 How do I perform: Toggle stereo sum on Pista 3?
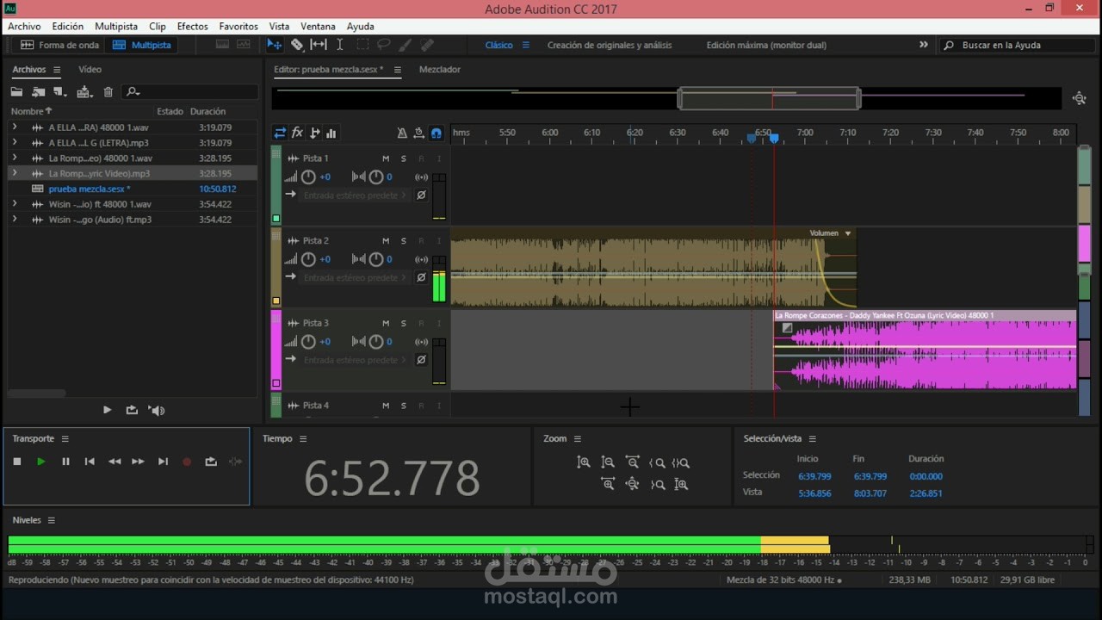coord(421,341)
